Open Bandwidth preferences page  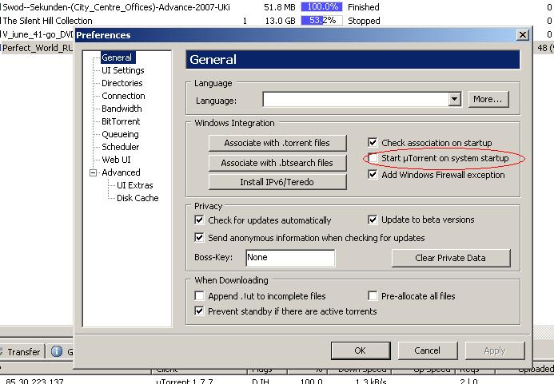coord(122,109)
